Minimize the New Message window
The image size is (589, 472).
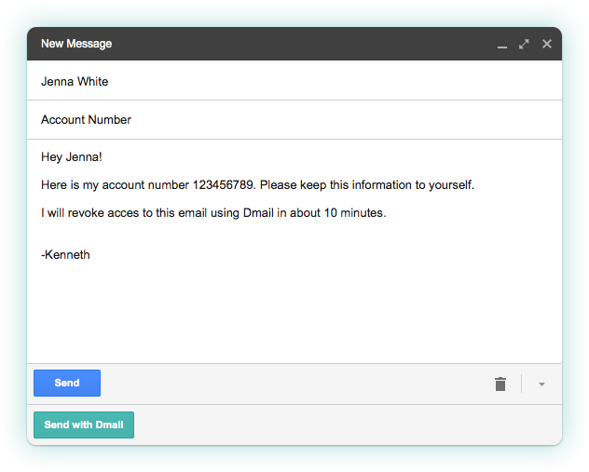[502, 45]
